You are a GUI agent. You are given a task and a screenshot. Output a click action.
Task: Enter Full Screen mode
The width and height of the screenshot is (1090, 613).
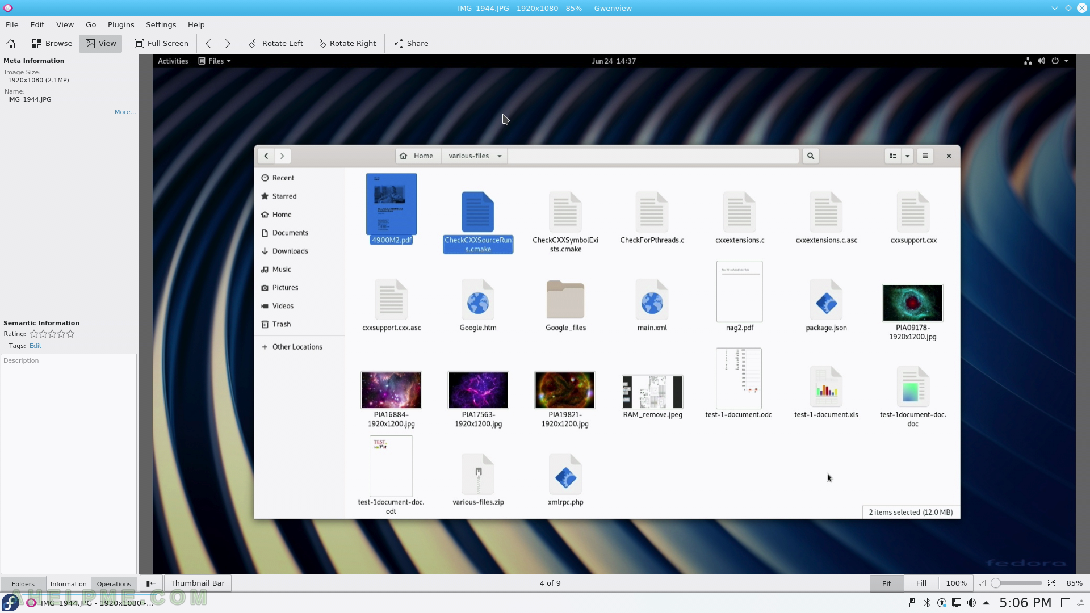(x=161, y=44)
